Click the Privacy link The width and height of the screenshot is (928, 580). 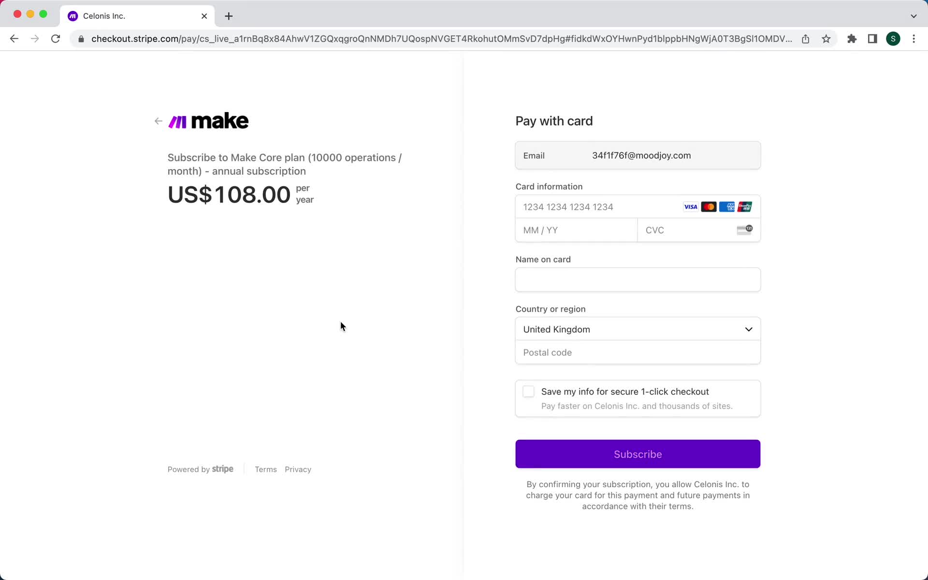(298, 468)
